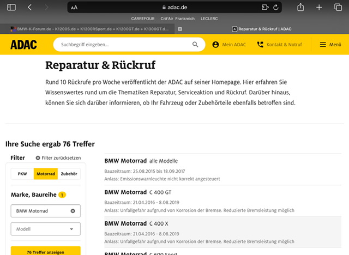Clear the BMW Motorrad brand selection

(x=73, y=211)
